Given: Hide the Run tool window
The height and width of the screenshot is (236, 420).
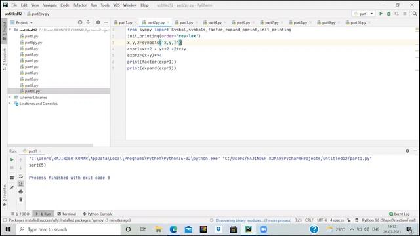Looking at the screenshot, I should click(415, 151).
